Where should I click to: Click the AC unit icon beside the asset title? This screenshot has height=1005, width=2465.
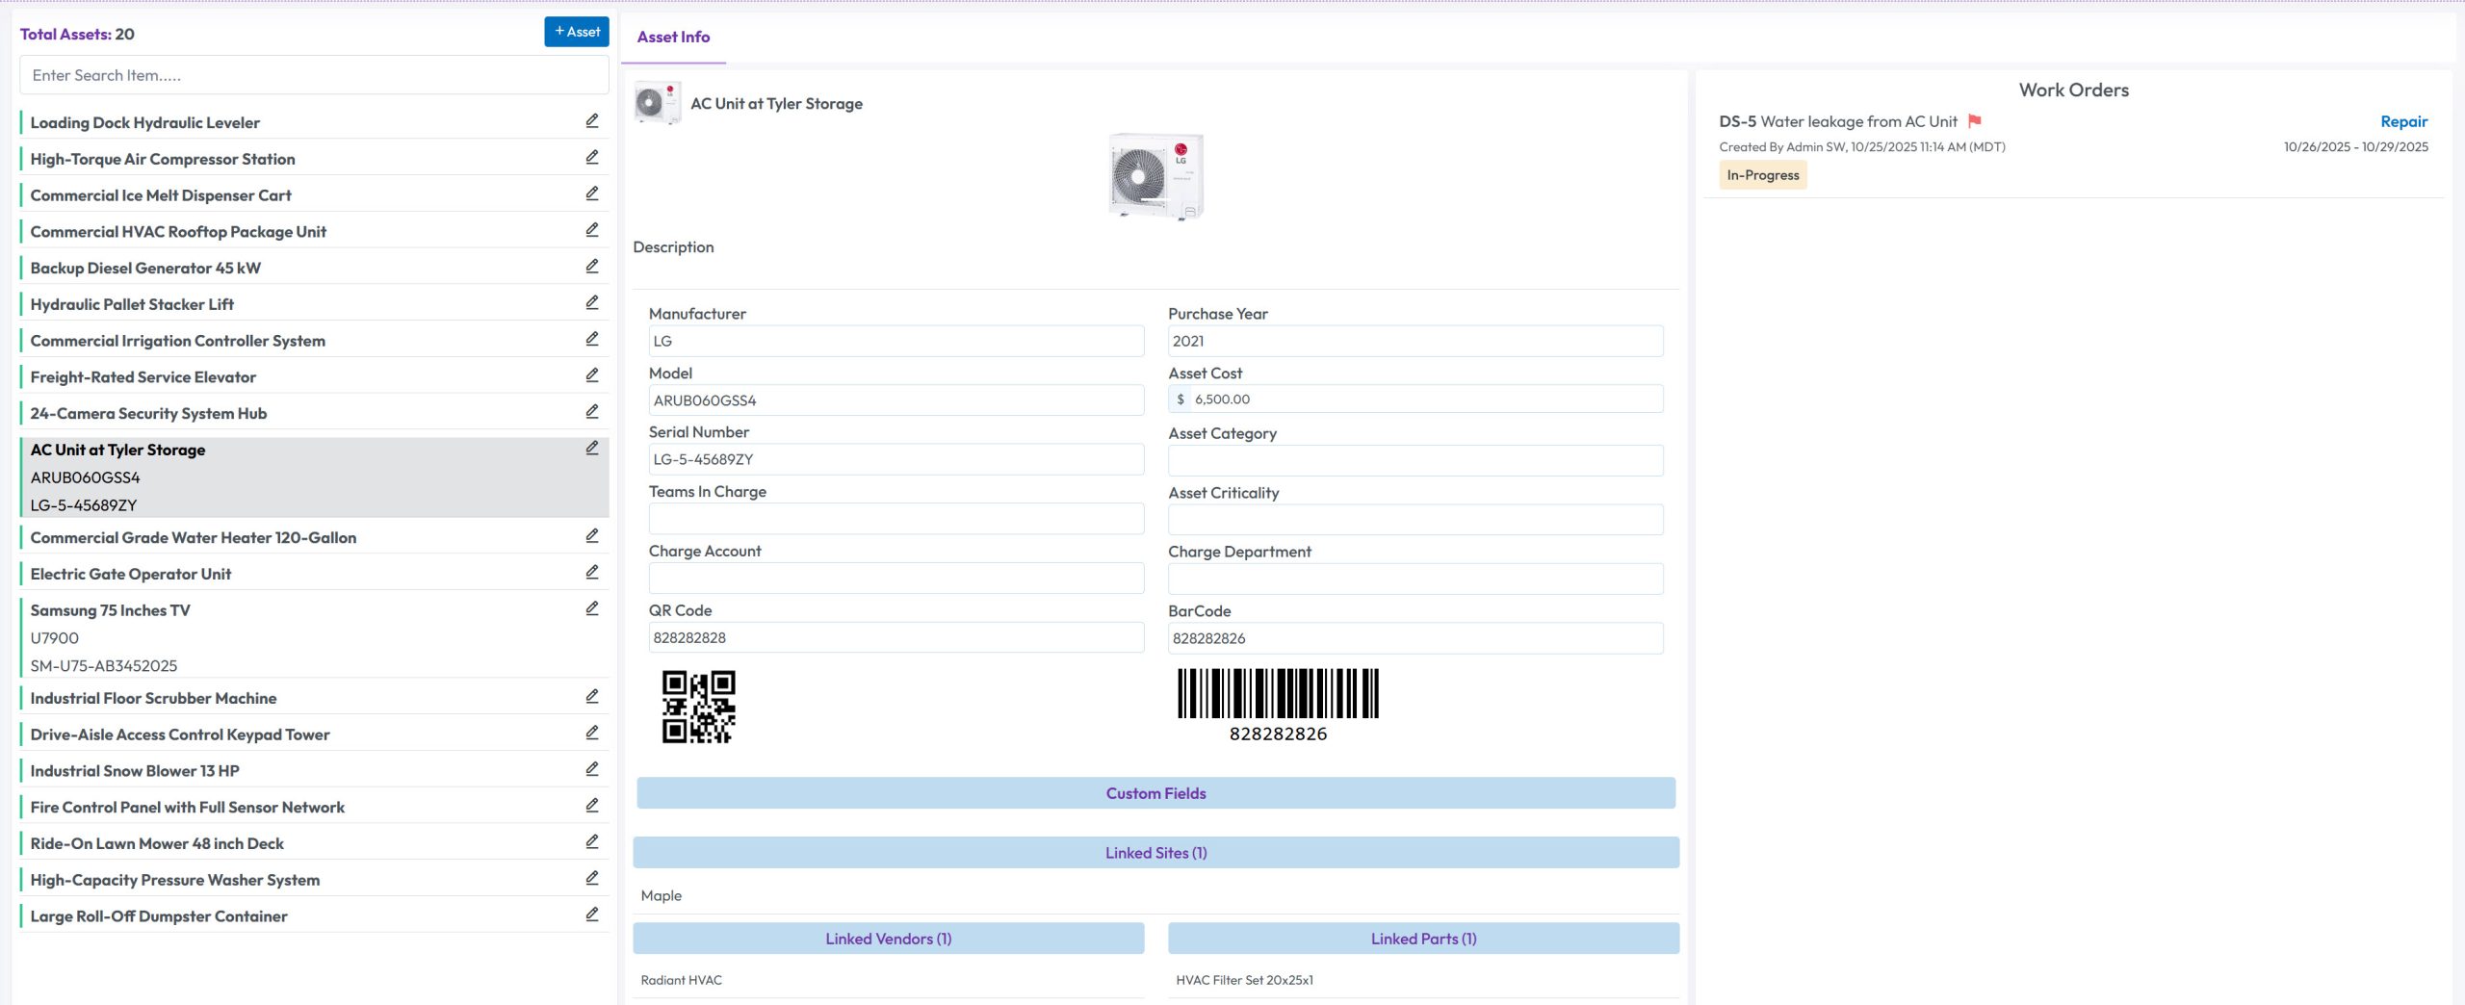pos(658,102)
